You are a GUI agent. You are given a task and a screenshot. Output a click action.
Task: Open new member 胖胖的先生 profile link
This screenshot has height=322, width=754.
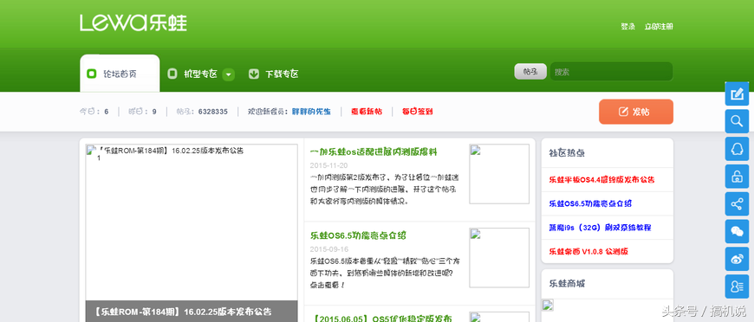311,112
